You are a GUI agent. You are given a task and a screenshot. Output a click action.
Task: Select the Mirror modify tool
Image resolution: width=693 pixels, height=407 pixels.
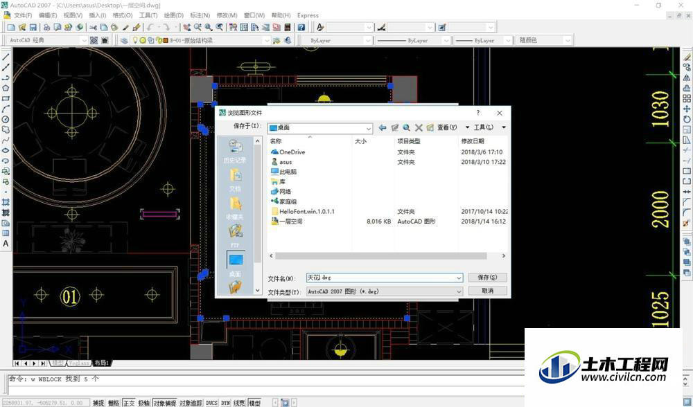click(687, 78)
